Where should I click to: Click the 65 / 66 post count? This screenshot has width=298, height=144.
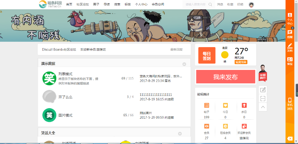128,115
